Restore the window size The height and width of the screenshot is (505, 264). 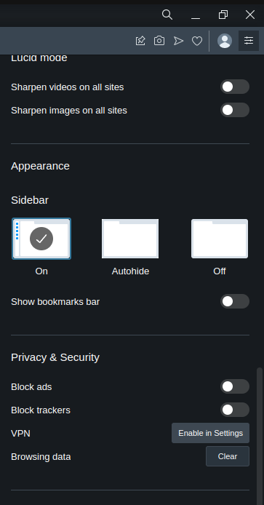pos(223,15)
